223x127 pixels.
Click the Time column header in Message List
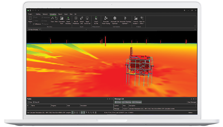[x=125, y=106]
